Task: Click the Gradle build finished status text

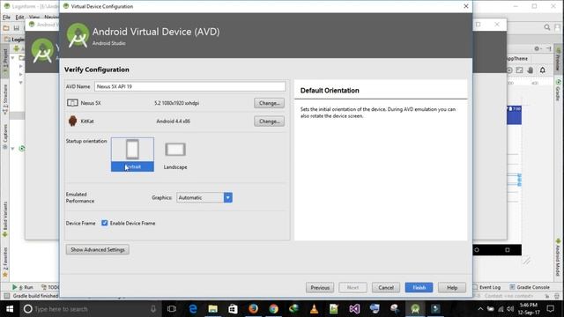Action: (x=35, y=296)
